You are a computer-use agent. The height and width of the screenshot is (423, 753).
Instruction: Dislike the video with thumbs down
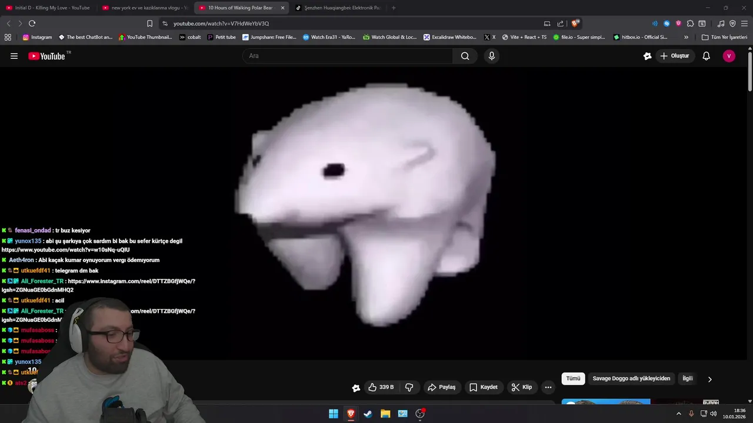coord(409,387)
